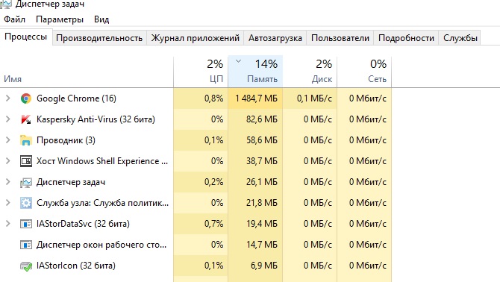Select the IAStorDataSvc process icon
The width and height of the screenshot is (500, 282).
click(26, 224)
